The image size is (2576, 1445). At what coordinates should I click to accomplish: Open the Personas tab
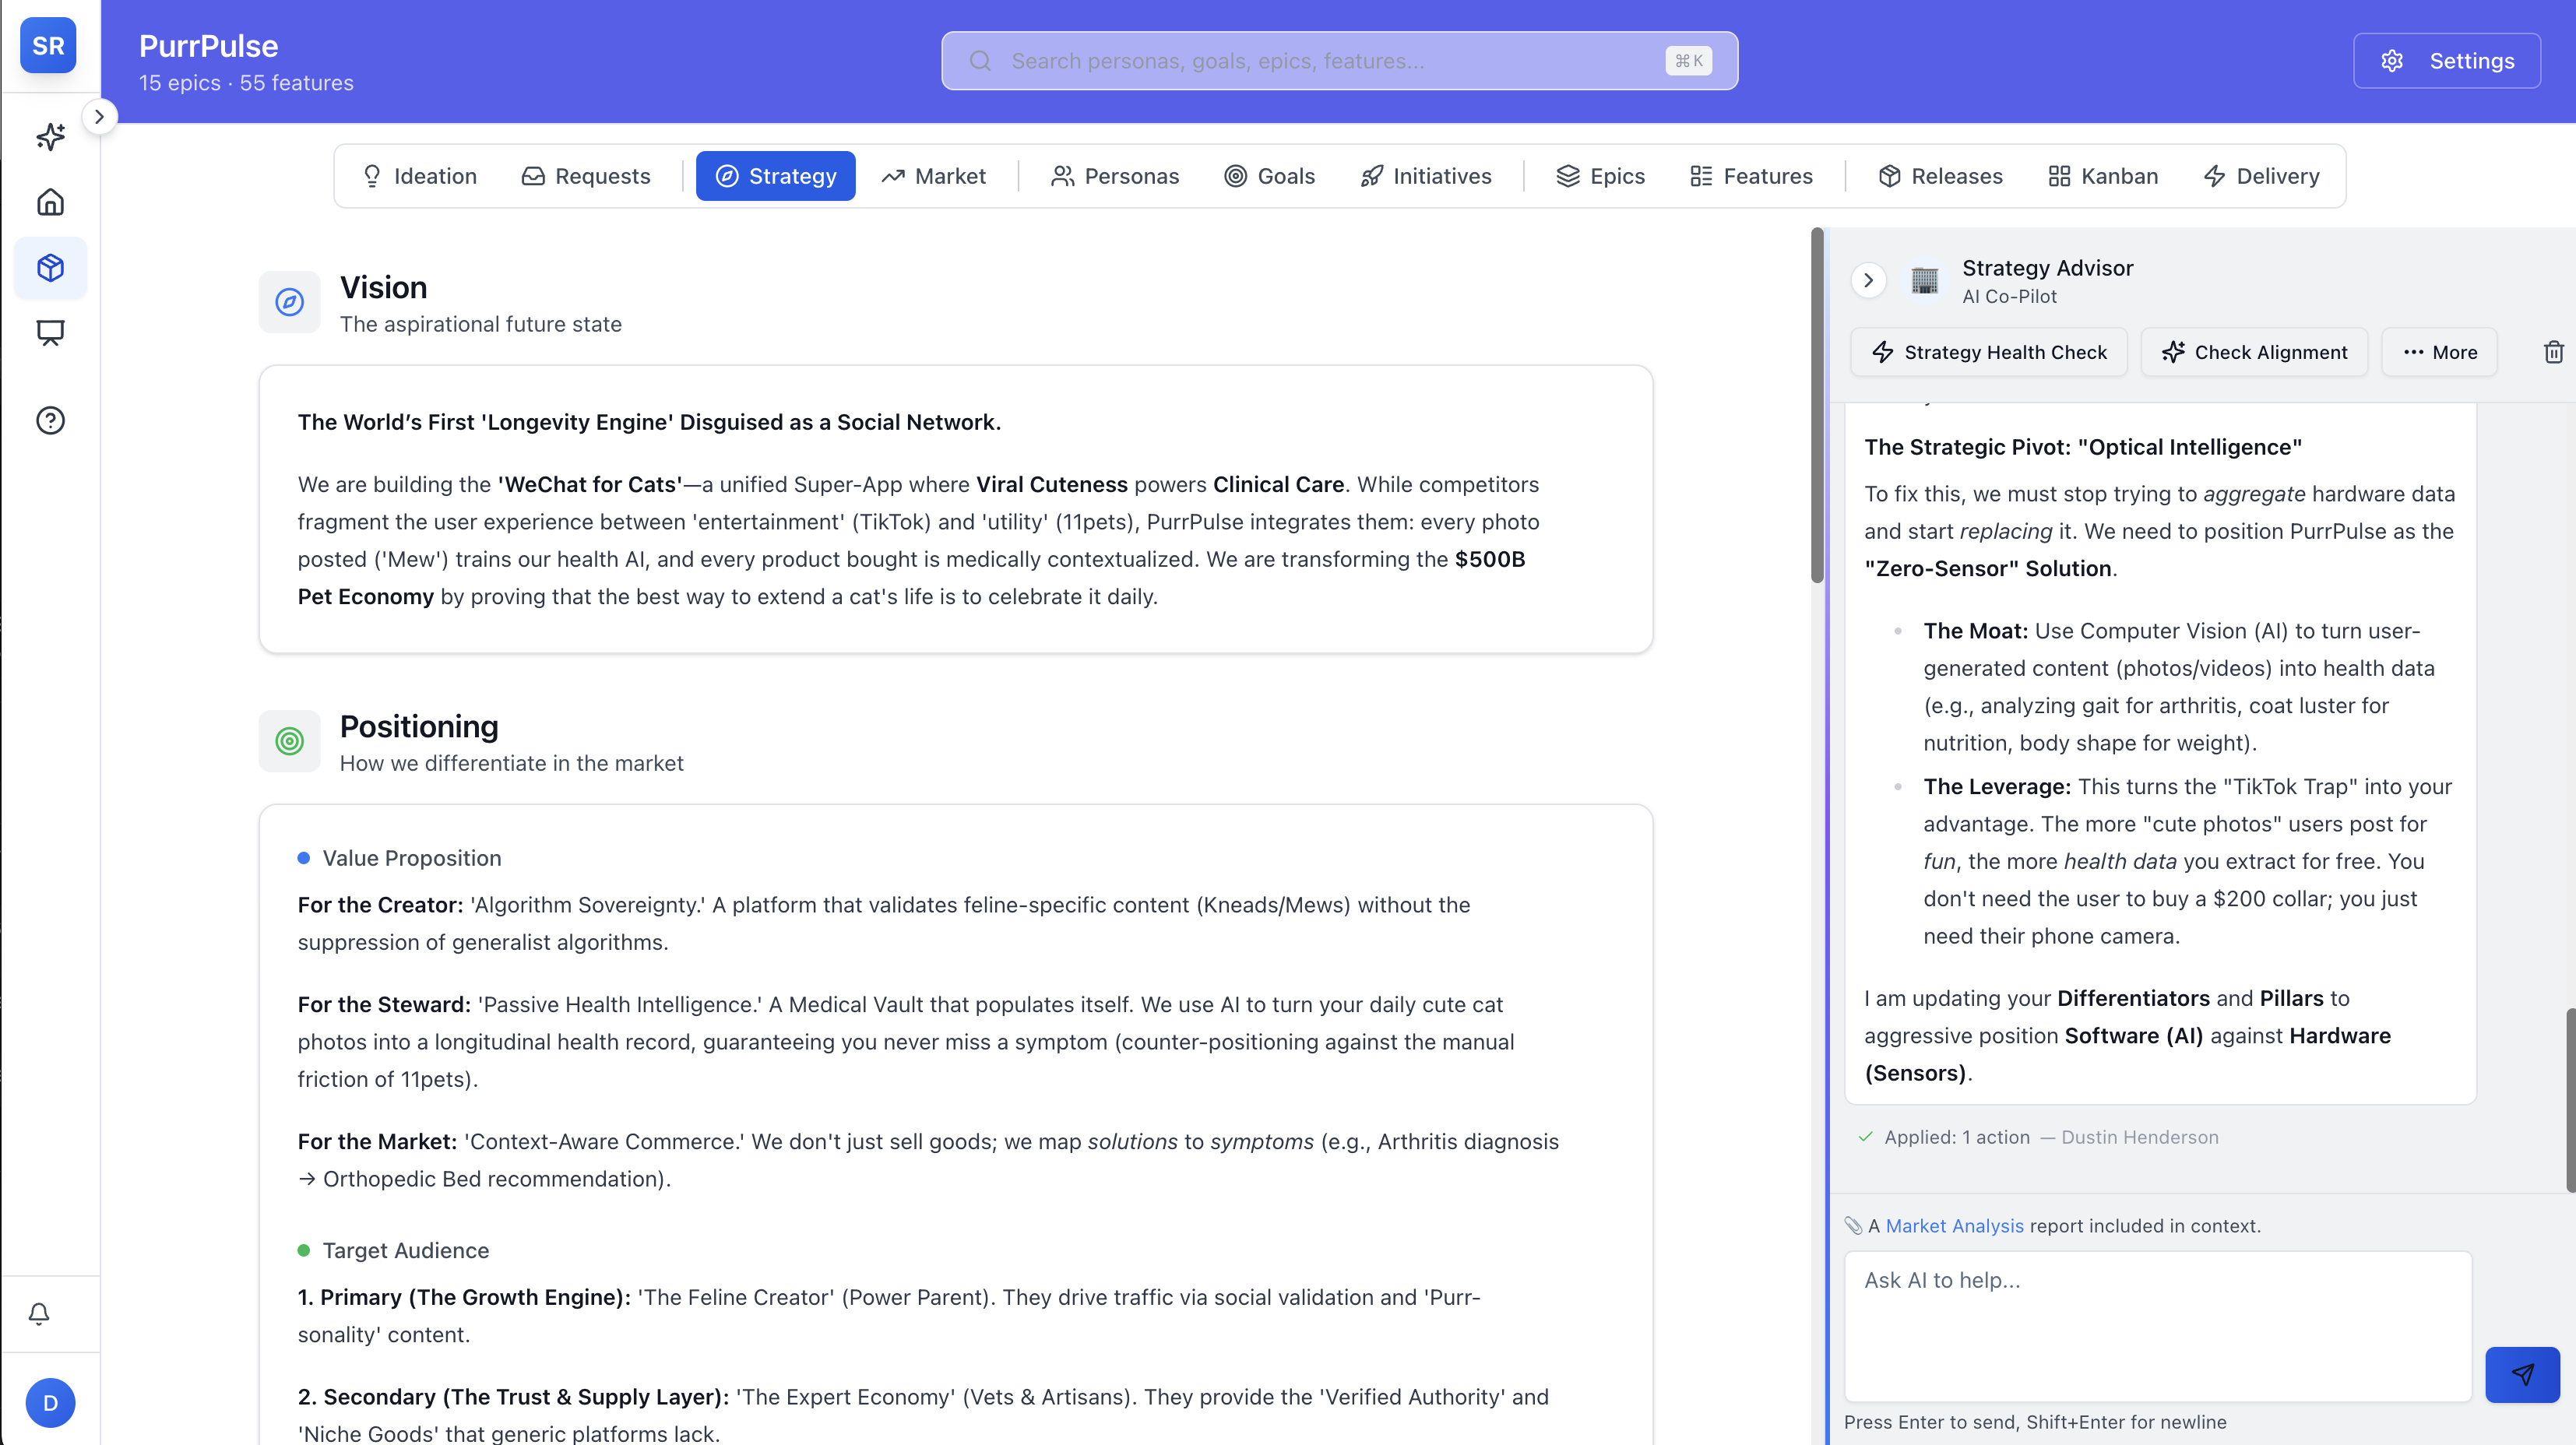click(x=1115, y=176)
